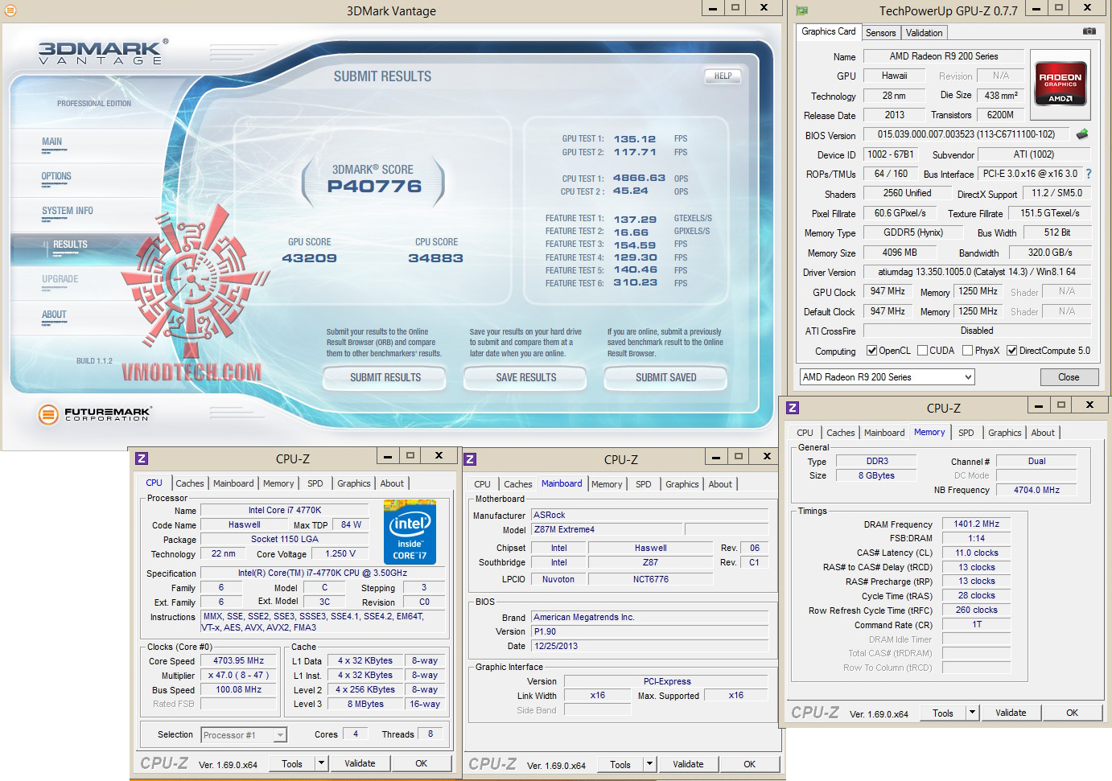Open the Validation tab in GPU-Z
The width and height of the screenshot is (1112, 781).
point(924,33)
